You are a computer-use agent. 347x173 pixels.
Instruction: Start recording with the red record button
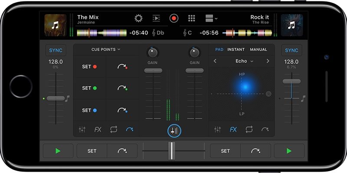pos(174,18)
